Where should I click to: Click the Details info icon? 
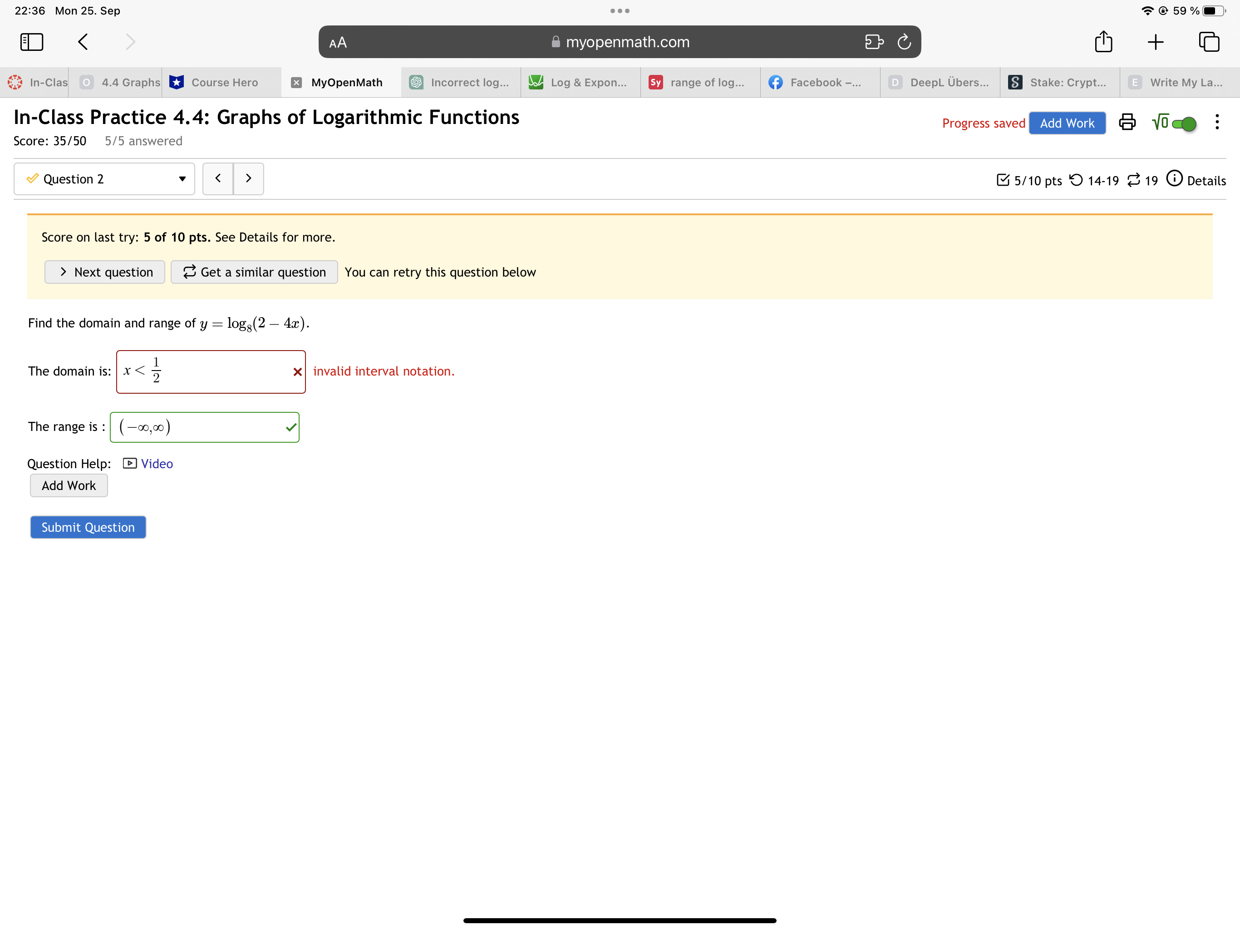click(x=1174, y=179)
